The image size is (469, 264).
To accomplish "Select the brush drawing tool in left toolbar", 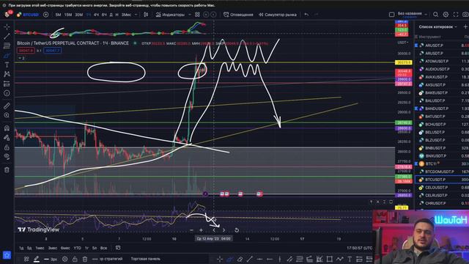I will [x=7, y=56].
